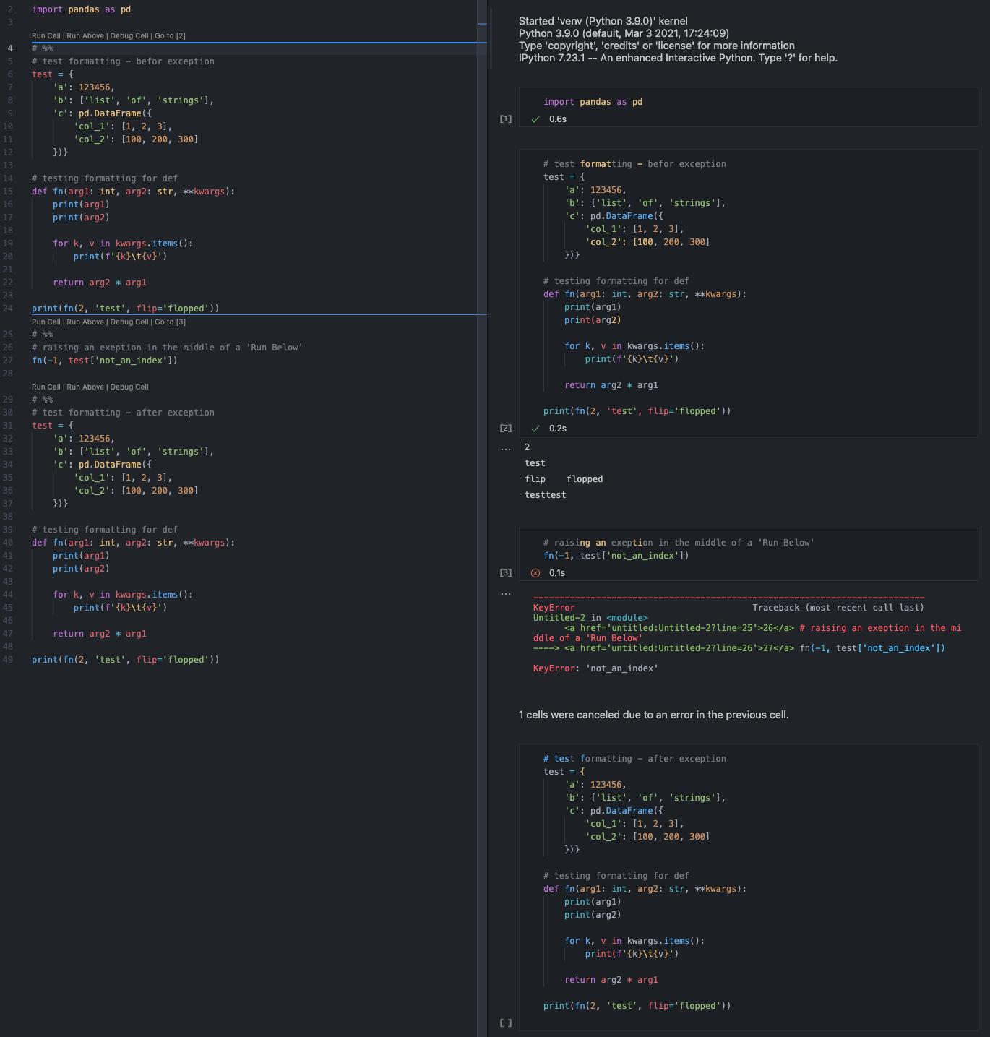Click the empty pending bracket below the last cell
The height and width of the screenshot is (1037, 990).
(506, 1023)
